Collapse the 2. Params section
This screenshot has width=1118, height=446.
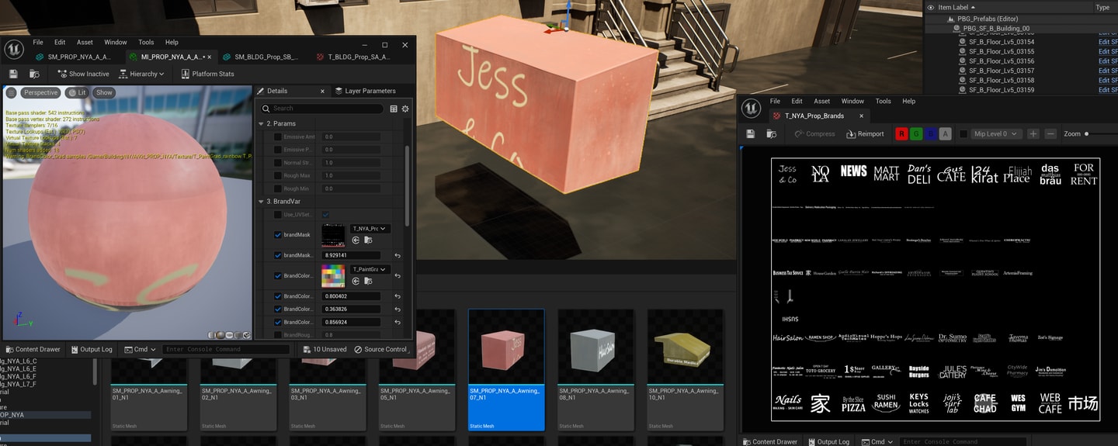pyautogui.click(x=261, y=123)
